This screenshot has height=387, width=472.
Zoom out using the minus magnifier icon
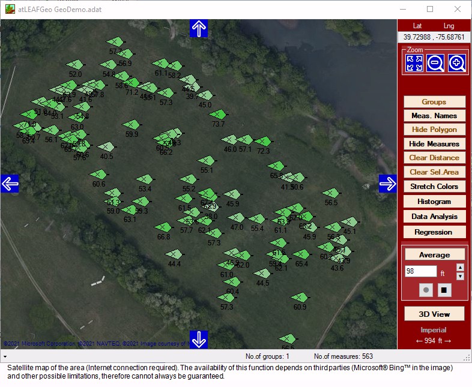[435, 63]
